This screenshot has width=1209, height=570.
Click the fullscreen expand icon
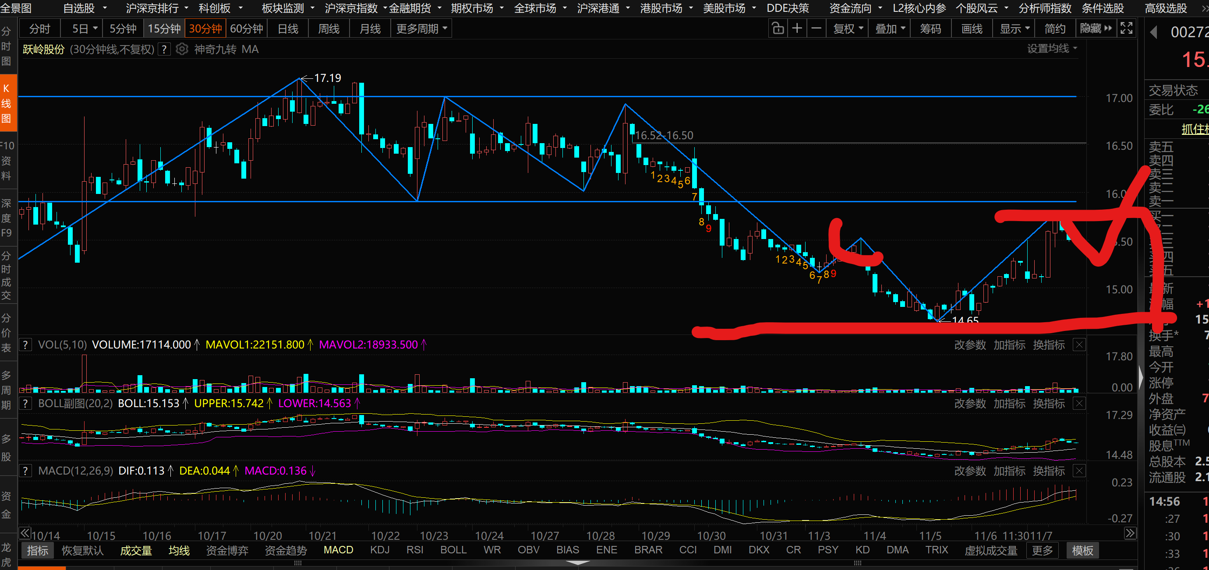tap(1126, 28)
